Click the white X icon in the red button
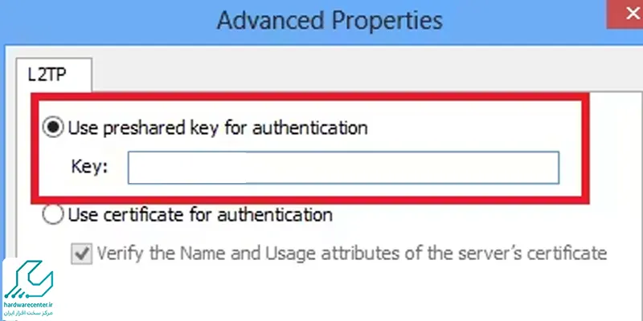This screenshot has width=643, height=321. (633, 14)
